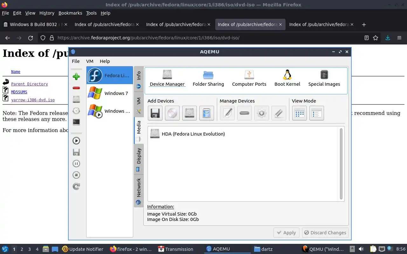Click Discard Changes button

325,233
